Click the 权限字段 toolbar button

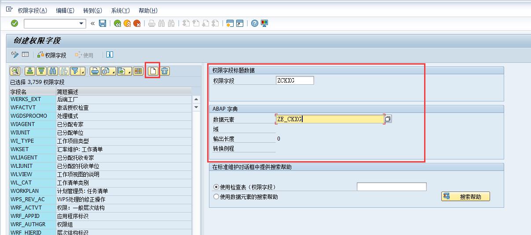click(x=51, y=55)
